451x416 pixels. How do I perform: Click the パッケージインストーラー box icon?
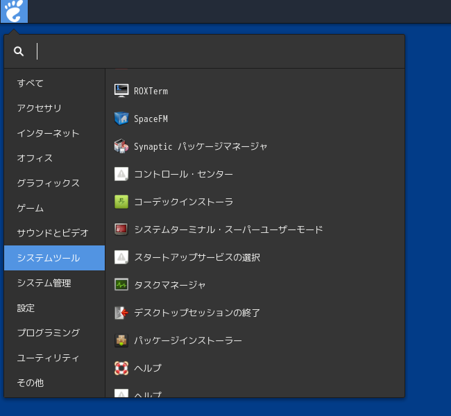click(x=121, y=340)
